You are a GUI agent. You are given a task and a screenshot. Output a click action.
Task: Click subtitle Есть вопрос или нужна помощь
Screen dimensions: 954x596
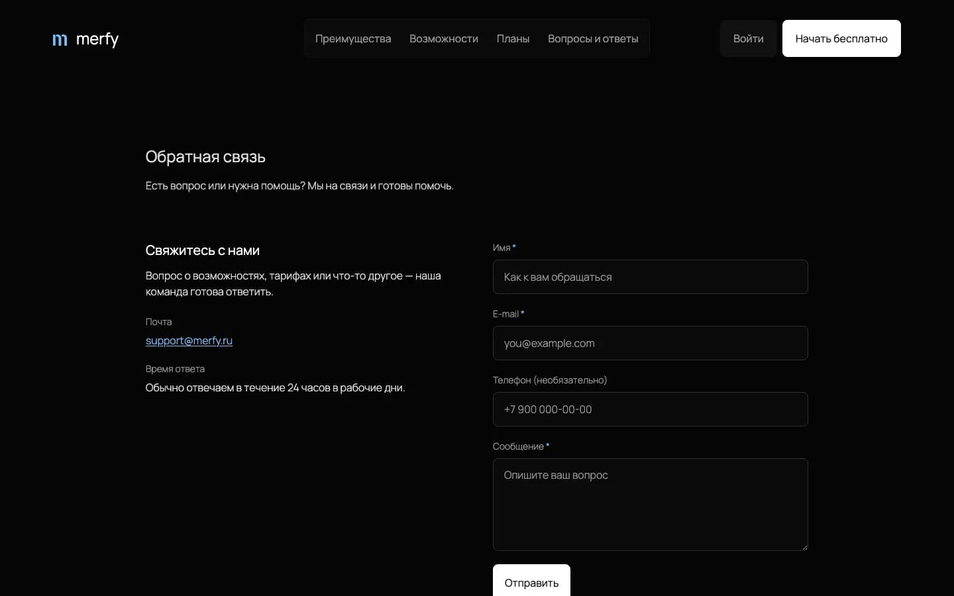pos(299,186)
